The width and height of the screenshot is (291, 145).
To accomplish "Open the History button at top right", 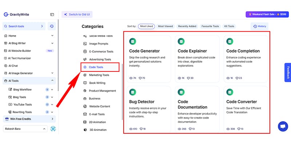I will (x=259, y=26).
